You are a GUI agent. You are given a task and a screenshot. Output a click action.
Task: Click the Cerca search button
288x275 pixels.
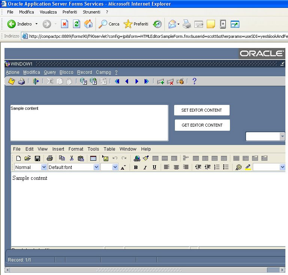click(x=109, y=24)
